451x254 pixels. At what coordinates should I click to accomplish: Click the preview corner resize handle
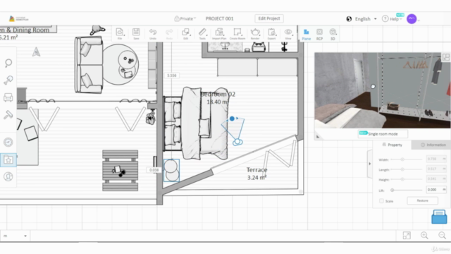point(318,136)
